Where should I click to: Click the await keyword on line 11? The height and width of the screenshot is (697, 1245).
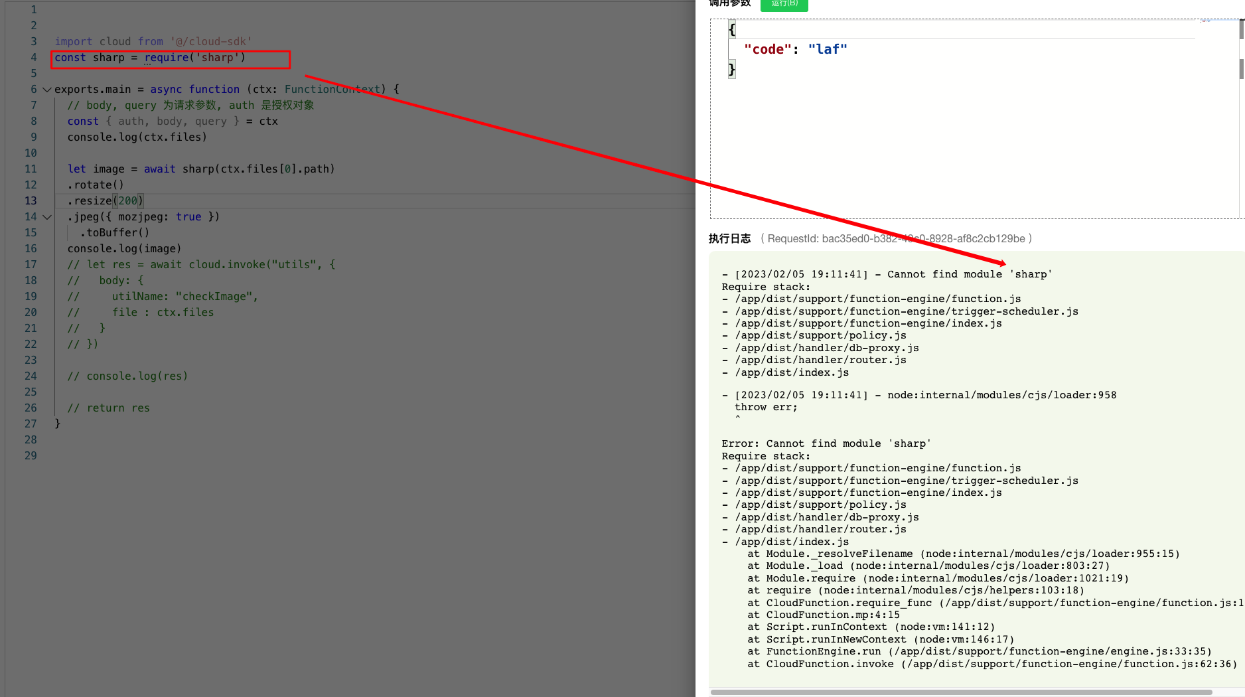(x=159, y=169)
